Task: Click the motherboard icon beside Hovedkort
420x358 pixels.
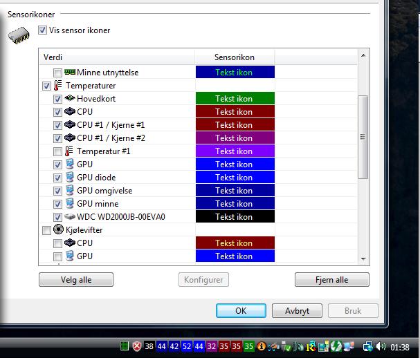Action: click(70, 98)
